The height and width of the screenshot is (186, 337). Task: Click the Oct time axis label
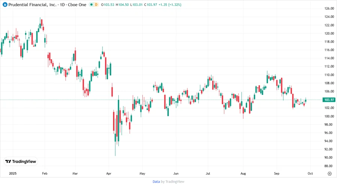(310, 173)
